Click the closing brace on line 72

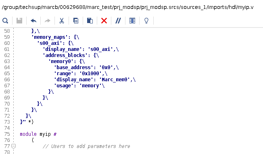point(27,116)
